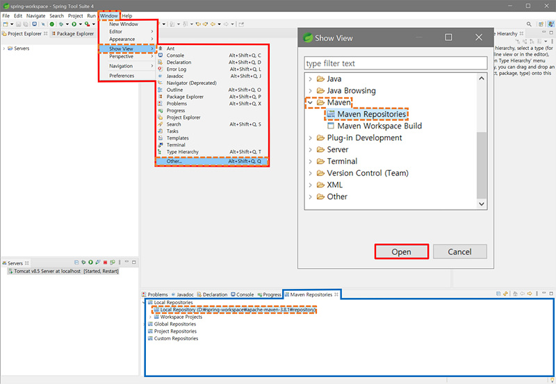Select the Java EE perspective icon
The image size is (556, 384).
550,24
